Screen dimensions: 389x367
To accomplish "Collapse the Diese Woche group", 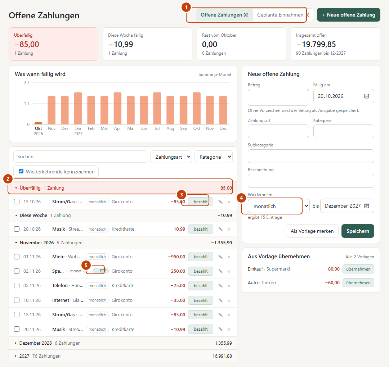I will click(123, 216).
